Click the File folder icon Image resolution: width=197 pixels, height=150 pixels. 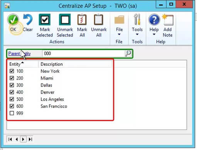click(x=119, y=20)
